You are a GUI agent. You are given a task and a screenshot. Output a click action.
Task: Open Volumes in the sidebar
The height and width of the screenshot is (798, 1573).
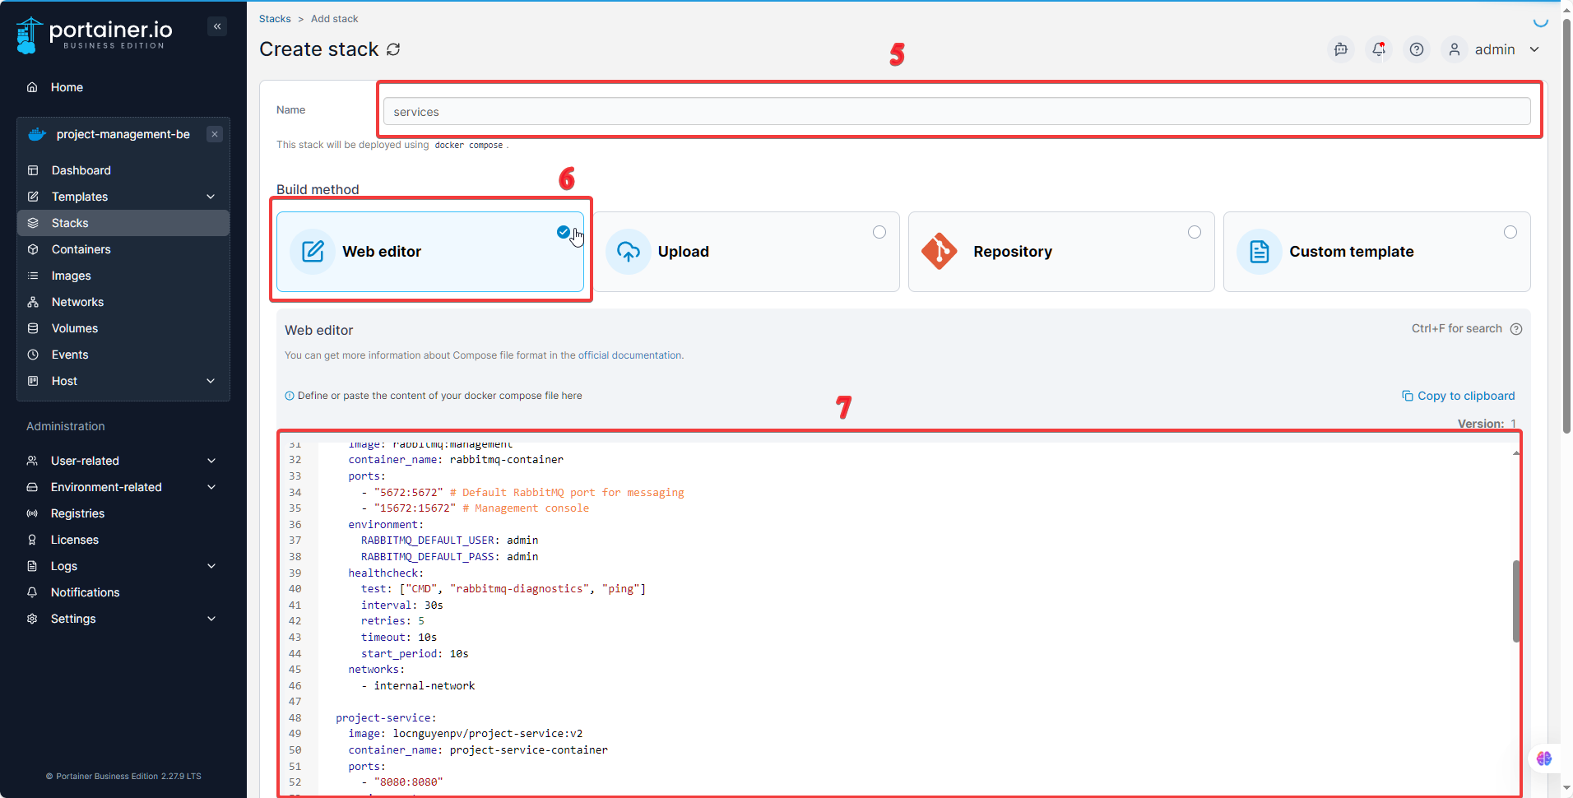[x=74, y=328]
